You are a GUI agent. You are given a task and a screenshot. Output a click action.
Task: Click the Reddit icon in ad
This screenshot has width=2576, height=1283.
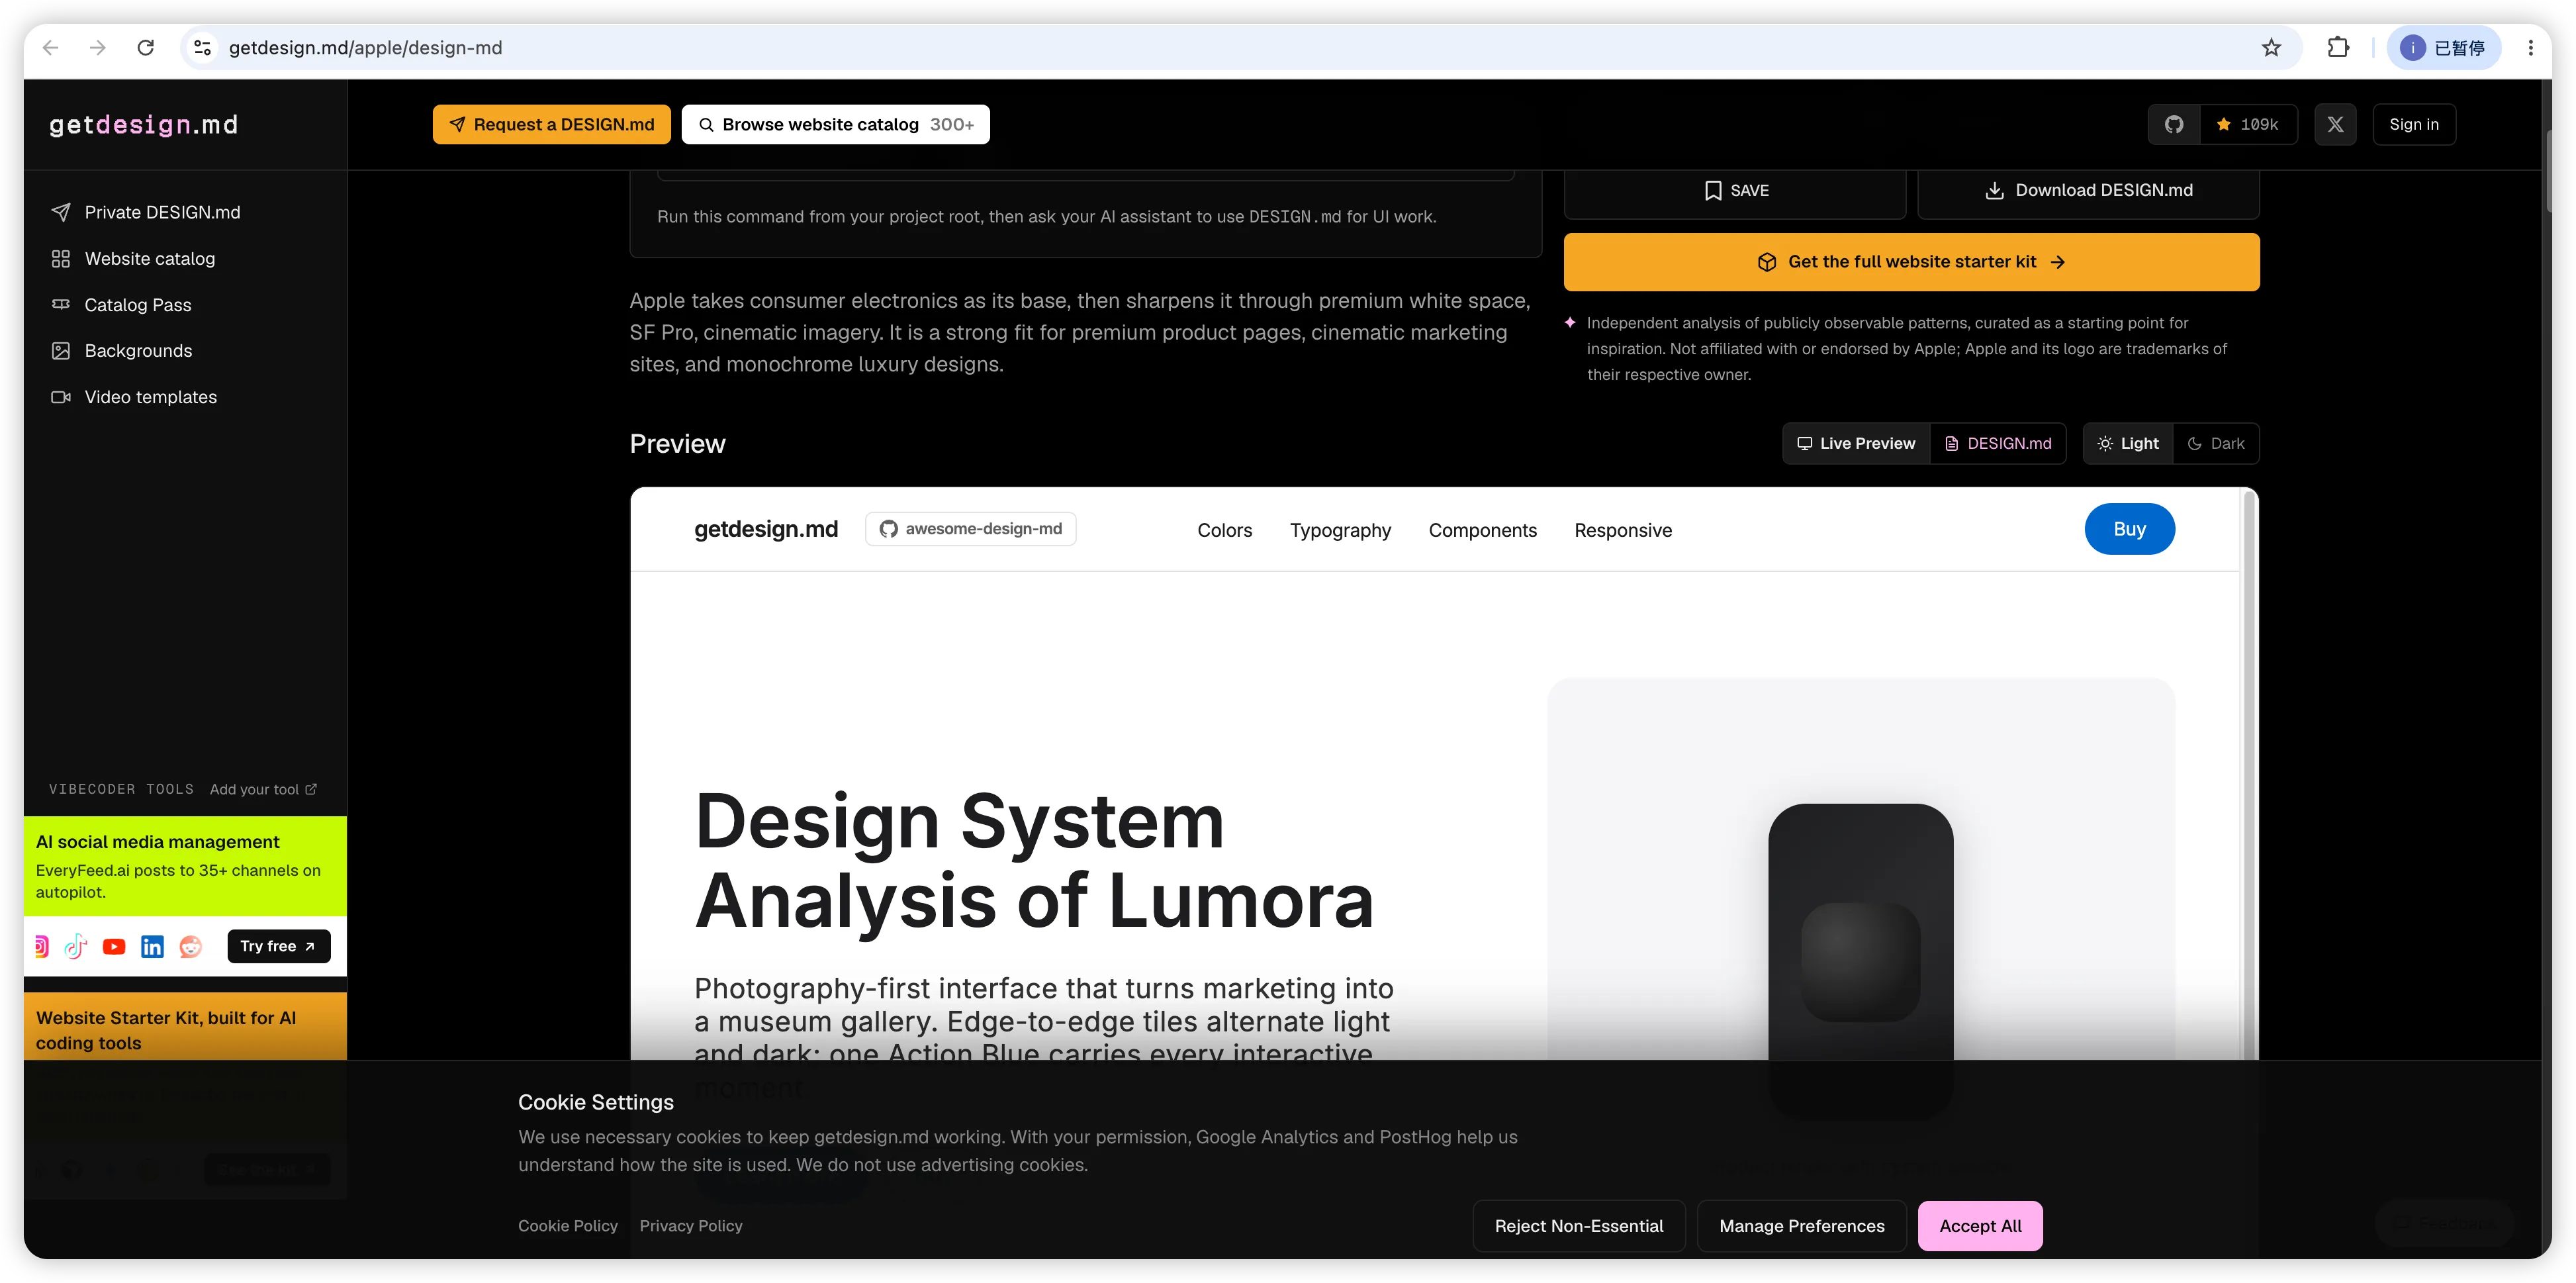coord(190,946)
